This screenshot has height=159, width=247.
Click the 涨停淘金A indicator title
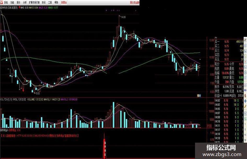pos(4,130)
